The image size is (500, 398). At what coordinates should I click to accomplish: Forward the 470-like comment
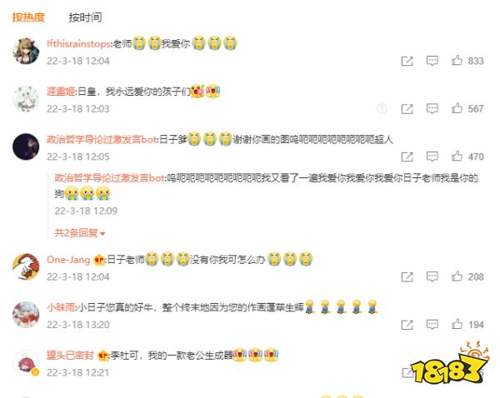[x=407, y=157]
